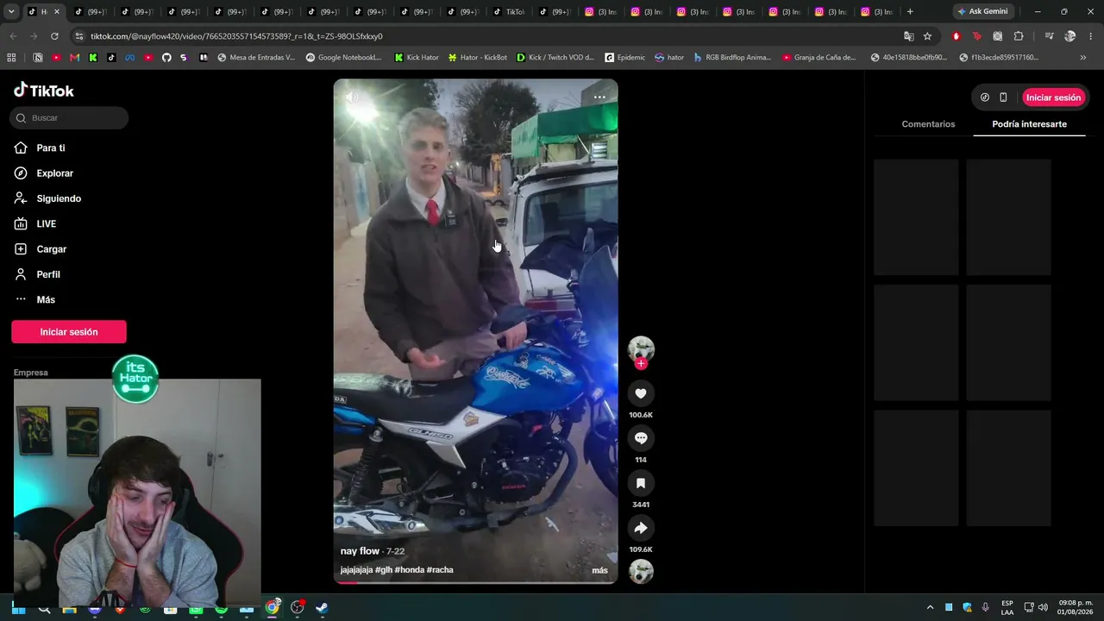Open the browser tab search dropdown
The image size is (1104, 621).
point(11,11)
